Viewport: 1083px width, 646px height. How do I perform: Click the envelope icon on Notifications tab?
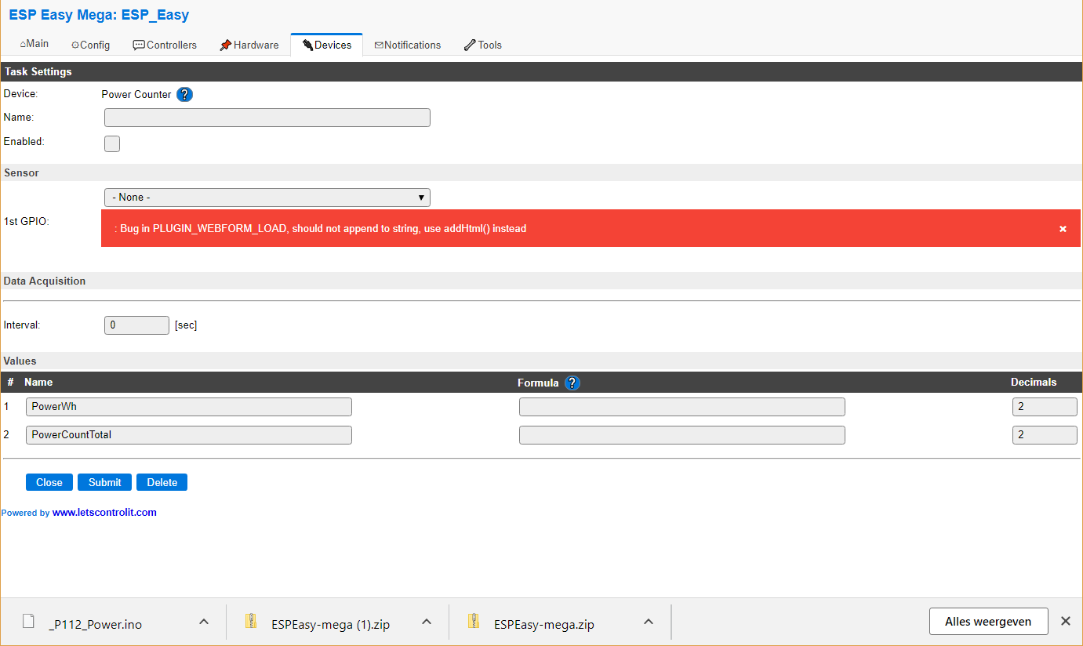tap(380, 45)
